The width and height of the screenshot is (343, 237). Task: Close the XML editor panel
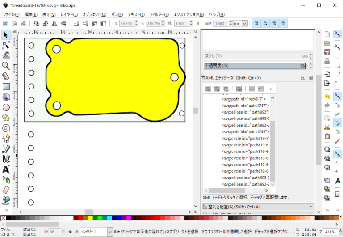point(311,78)
